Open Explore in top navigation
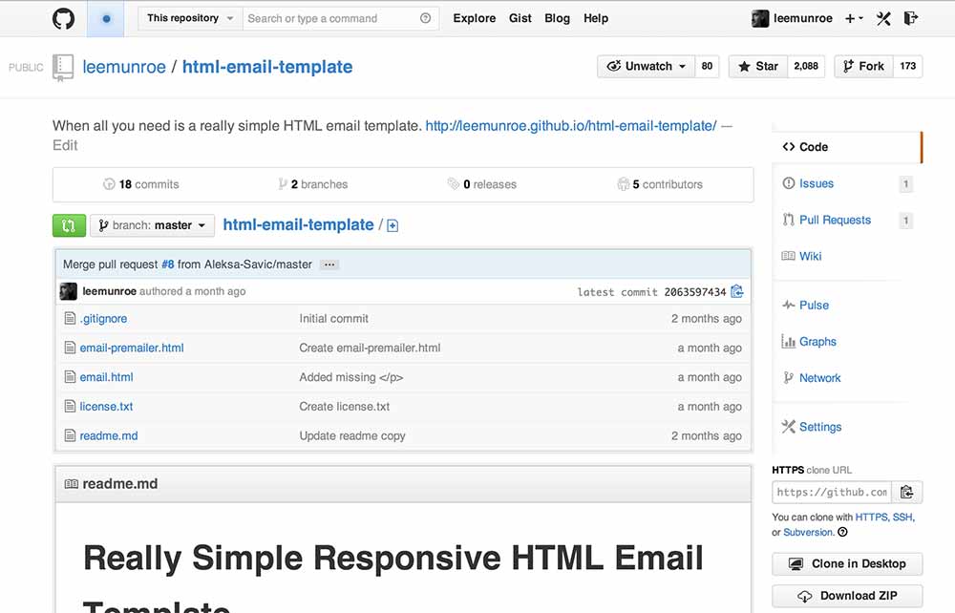This screenshot has height=613, width=955. point(475,18)
